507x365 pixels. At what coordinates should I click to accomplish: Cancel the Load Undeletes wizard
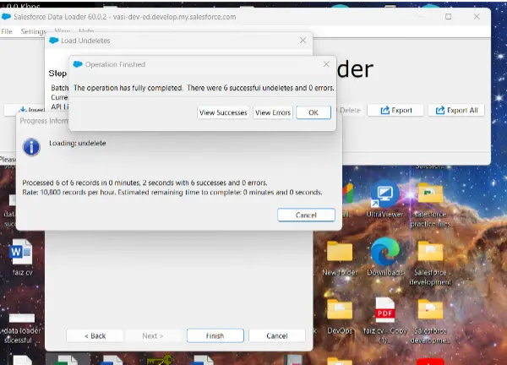click(x=277, y=335)
